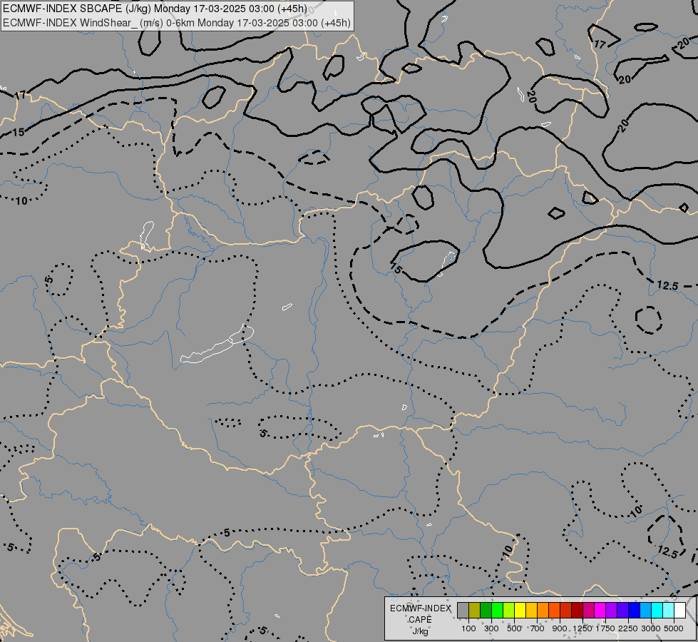Click the SBCAPE title line at top

tap(155, 9)
